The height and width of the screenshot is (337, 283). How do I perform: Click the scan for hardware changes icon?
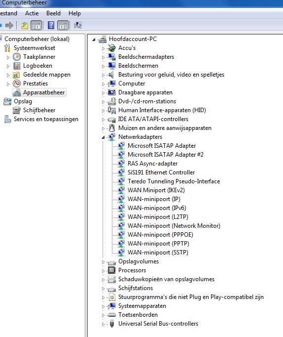pyautogui.click(x=77, y=25)
